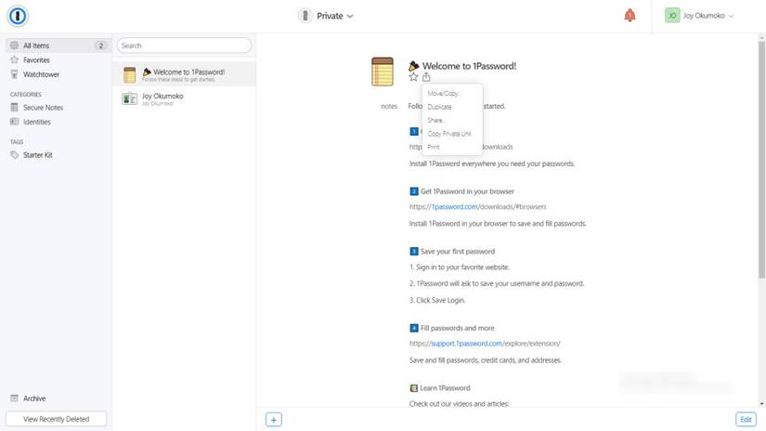Open Archive in the sidebar
Image resolution: width=766 pixels, height=431 pixels.
(x=34, y=398)
